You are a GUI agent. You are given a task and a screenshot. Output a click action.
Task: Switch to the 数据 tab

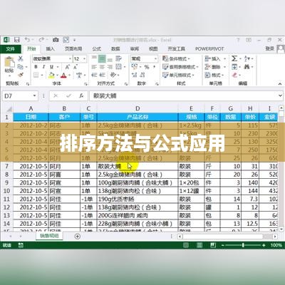115,49
